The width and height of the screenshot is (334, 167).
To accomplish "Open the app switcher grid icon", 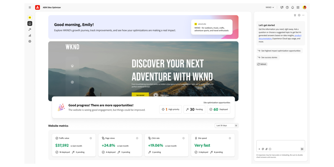I will [x=298, y=8].
